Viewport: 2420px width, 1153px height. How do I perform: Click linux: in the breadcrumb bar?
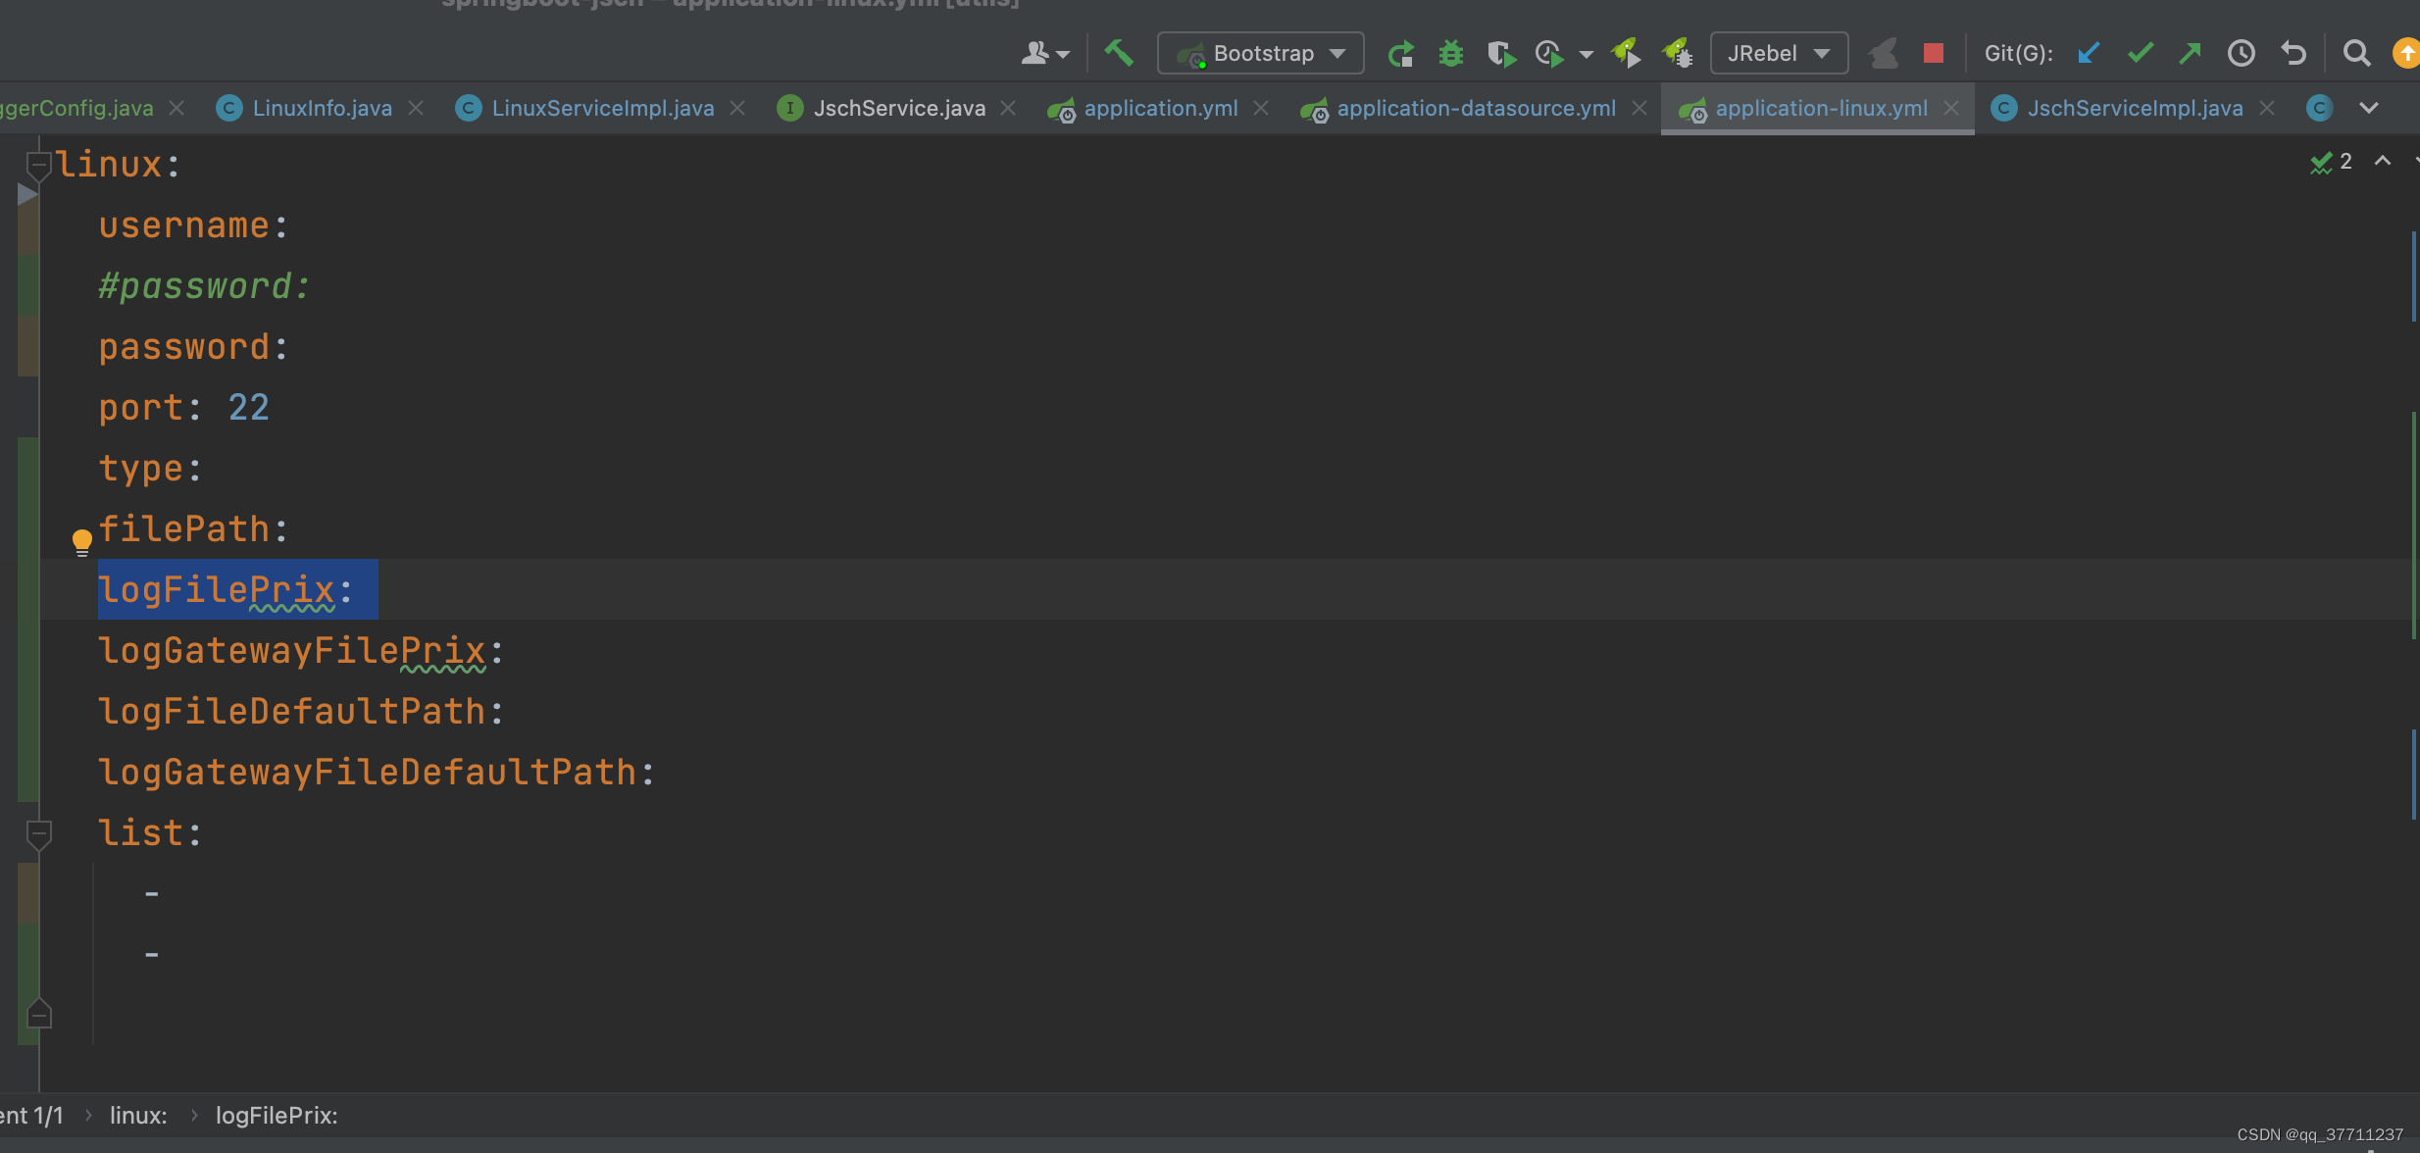pyautogui.click(x=138, y=1116)
